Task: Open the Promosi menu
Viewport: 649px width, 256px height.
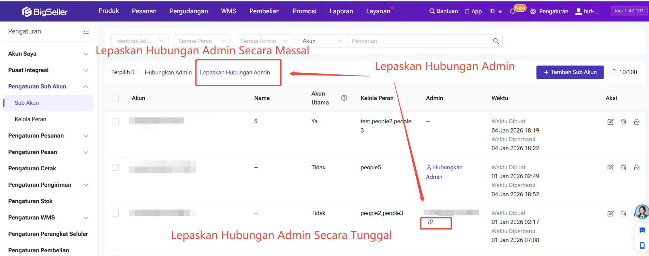Action: pos(305,11)
